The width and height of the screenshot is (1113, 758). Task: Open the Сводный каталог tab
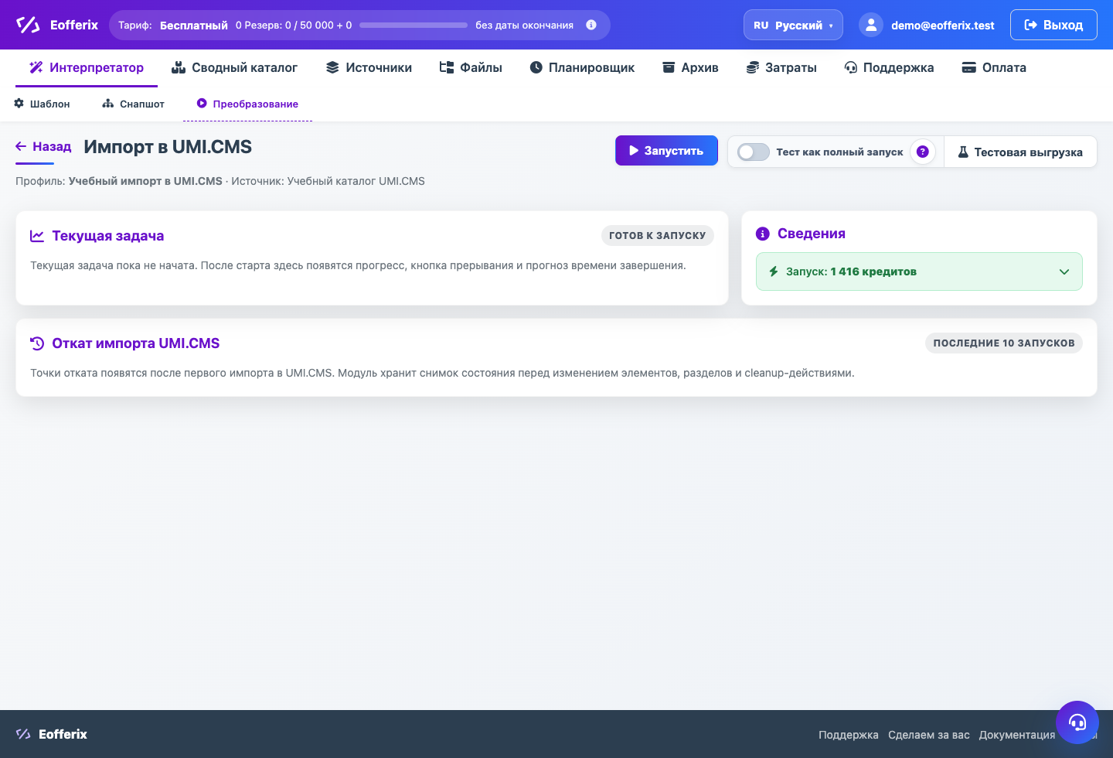pos(235,68)
